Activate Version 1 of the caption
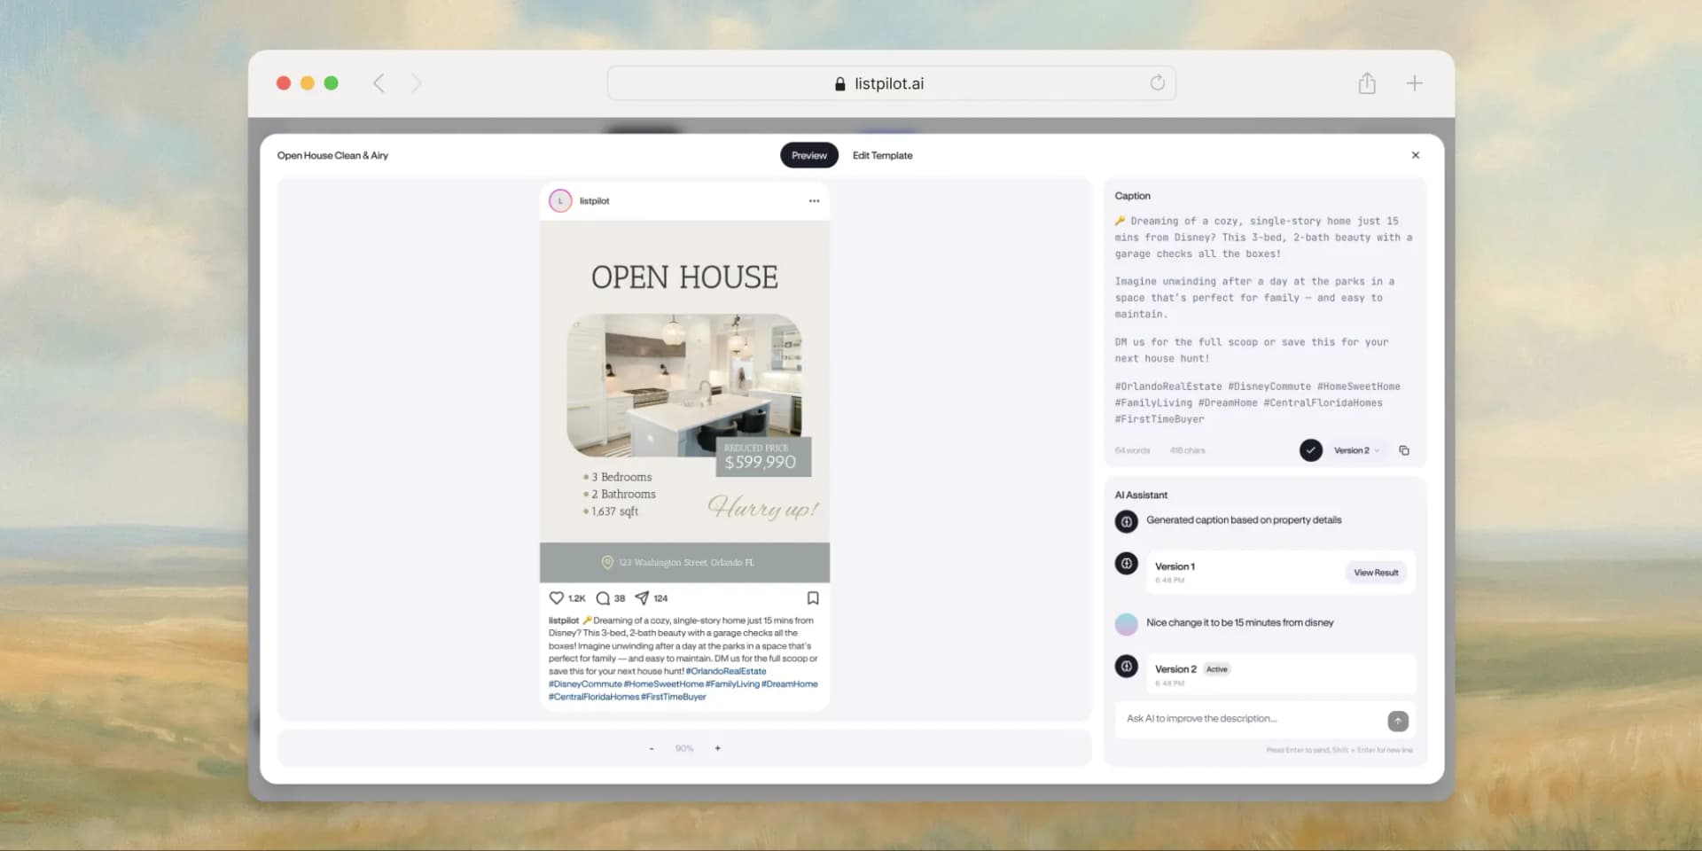 [1175, 566]
